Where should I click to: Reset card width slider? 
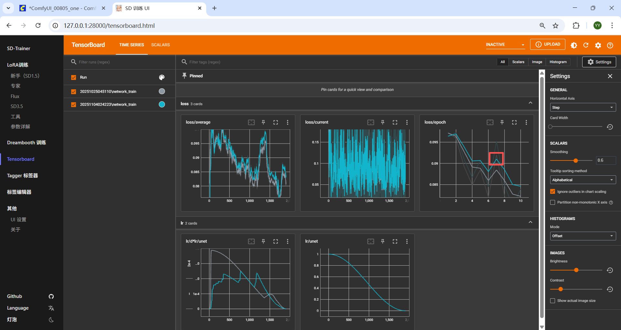(610, 127)
